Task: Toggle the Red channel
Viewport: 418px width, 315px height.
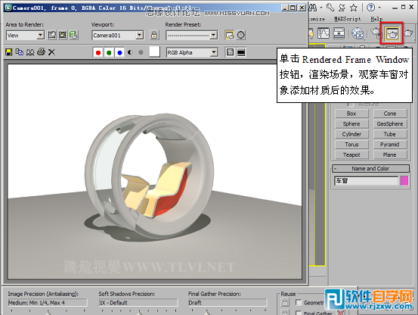Action: tap(98, 52)
